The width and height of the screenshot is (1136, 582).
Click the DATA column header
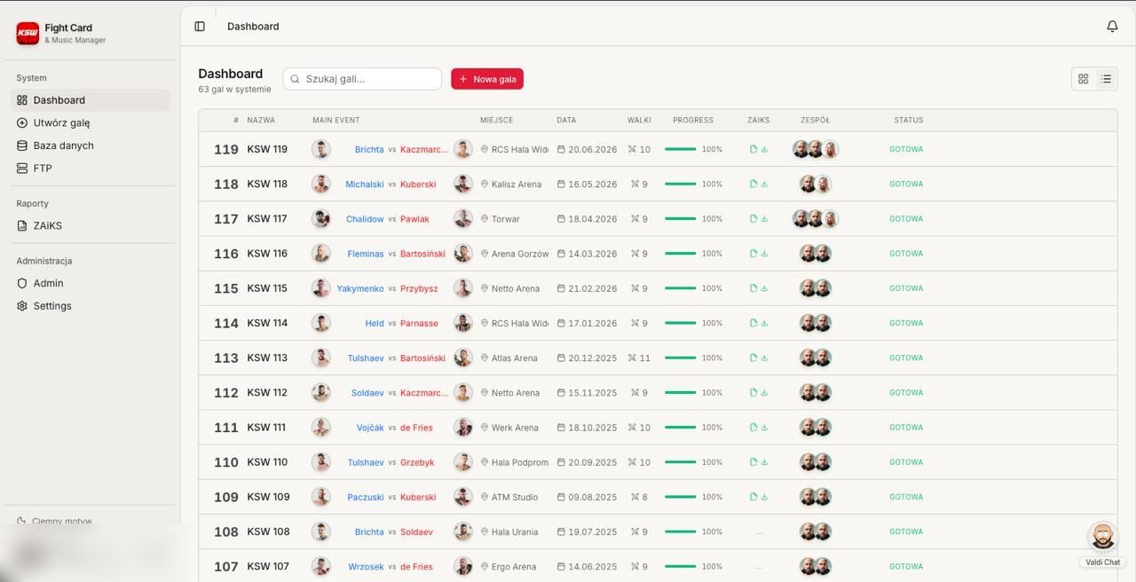566,121
